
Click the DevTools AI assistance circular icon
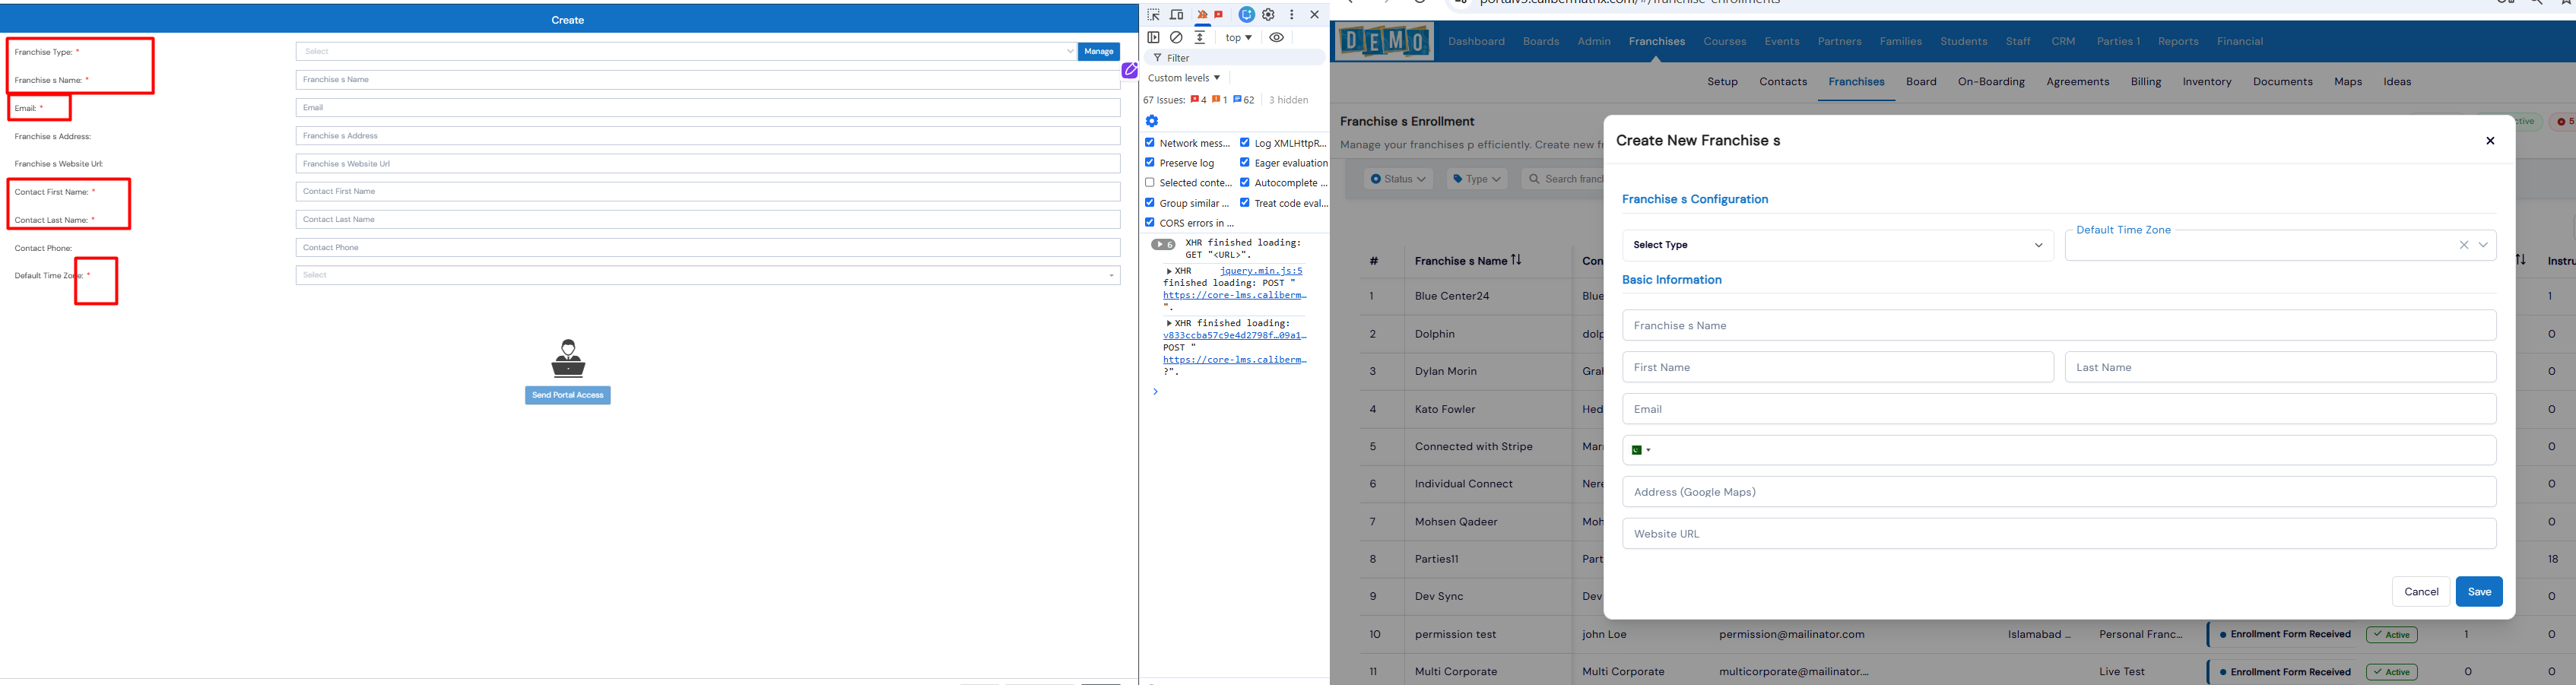[1246, 15]
